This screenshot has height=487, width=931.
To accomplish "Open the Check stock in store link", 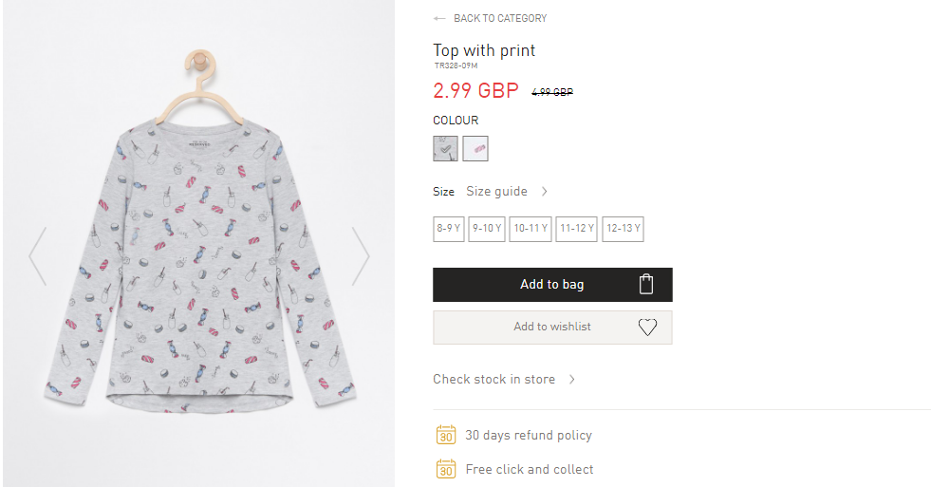I will (494, 379).
